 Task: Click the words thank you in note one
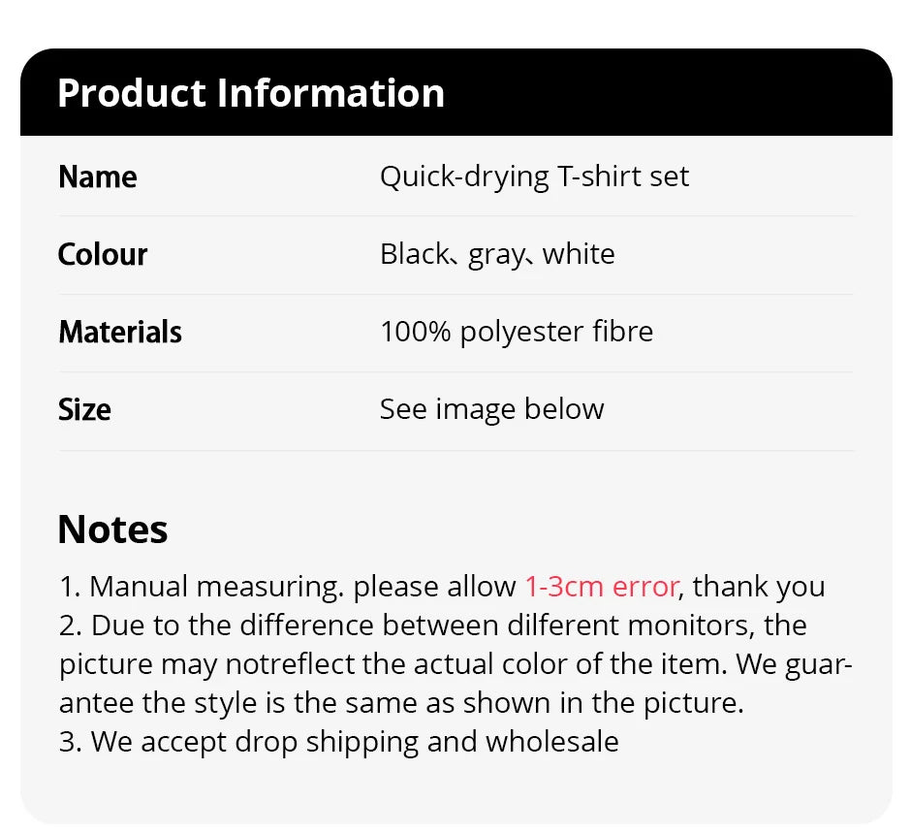pyautogui.click(x=759, y=587)
